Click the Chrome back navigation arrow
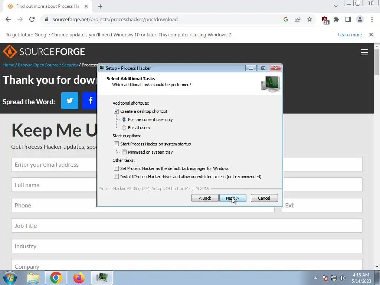Screen dimensions: 380x285 [x=8, y=19]
